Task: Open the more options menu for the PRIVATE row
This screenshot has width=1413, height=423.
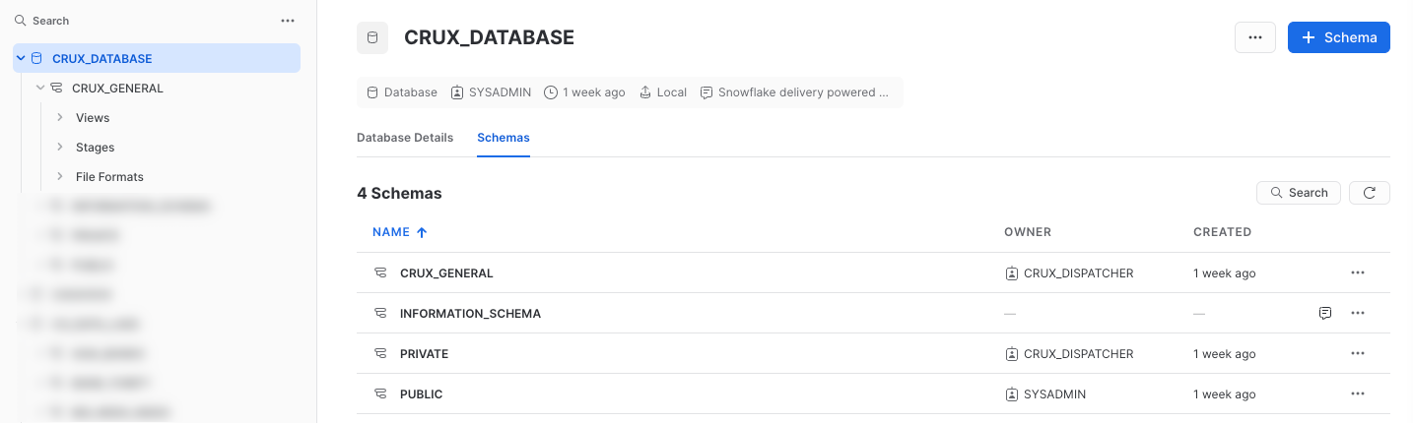Action: pos(1358,353)
